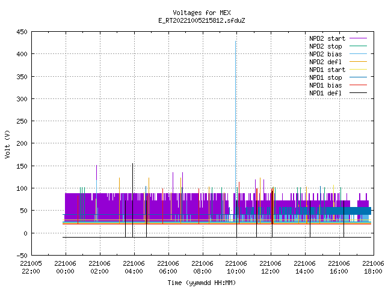Click the orange NPD2 defl legend line

(358, 61)
